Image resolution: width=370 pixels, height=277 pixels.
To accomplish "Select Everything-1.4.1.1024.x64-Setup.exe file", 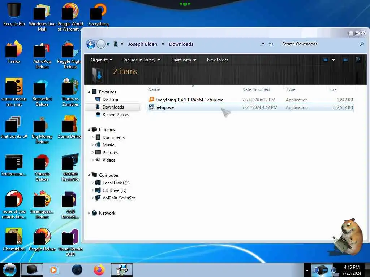I will click(250, 100).
